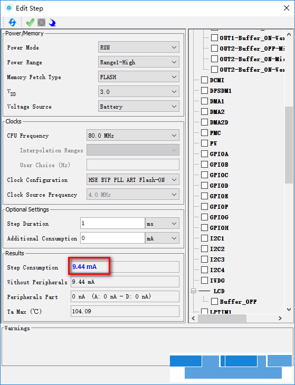Enable the DMA2 peripheral checkbox
Viewport: 295px width, 385px height.
click(204, 111)
